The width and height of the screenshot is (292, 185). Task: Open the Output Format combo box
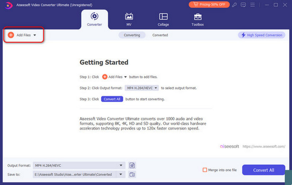[x=79, y=165]
